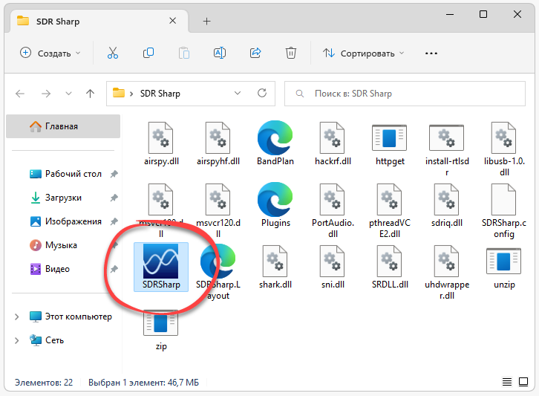This screenshot has height=396, width=539.
Task: Select the SDRSharp.config file
Action: (504, 210)
